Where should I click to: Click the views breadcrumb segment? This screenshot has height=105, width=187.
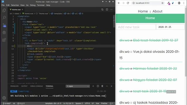17,14
